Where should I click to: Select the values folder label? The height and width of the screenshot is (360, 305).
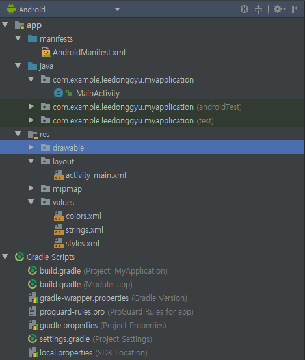coord(64,203)
